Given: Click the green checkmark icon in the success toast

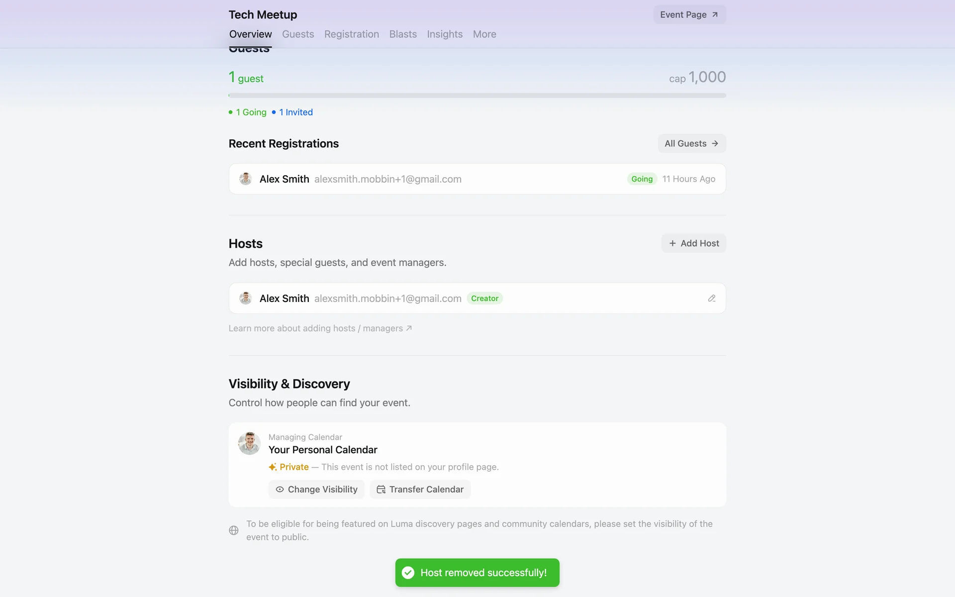Looking at the screenshot, I should pos(408,573).
